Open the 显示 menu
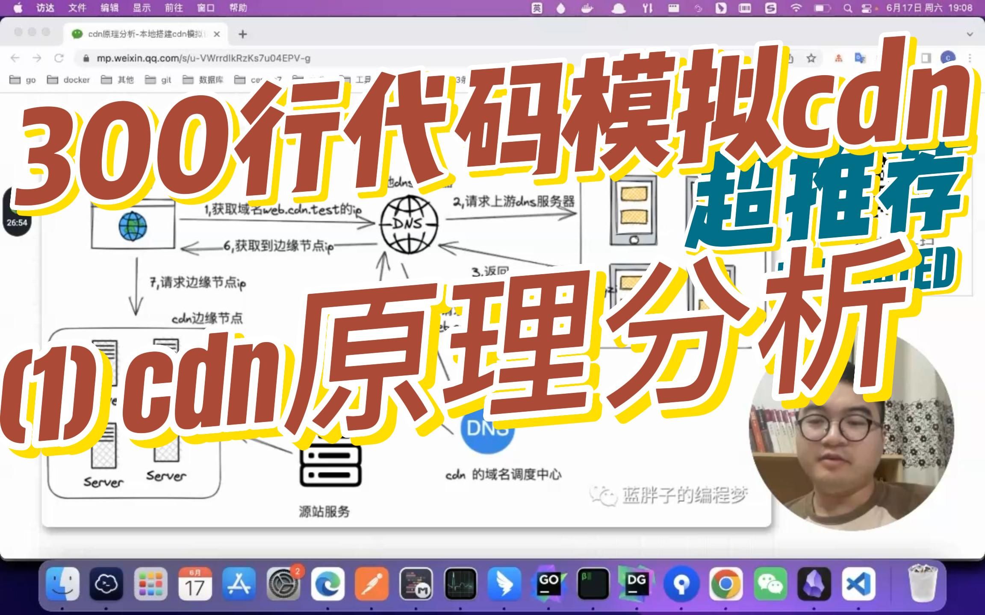 pyautogui.click(x=142, y=8)
